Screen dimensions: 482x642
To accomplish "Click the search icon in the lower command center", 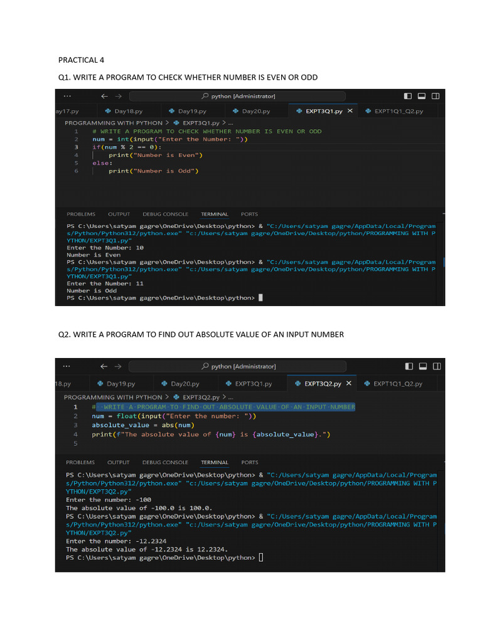I will [205, 366].
